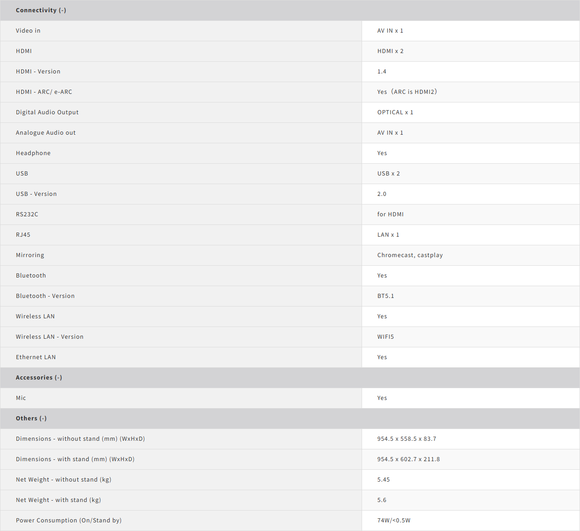Click the 'Wireless LAN - Version' label
580x531 pixels.
[x=49, y=337]
